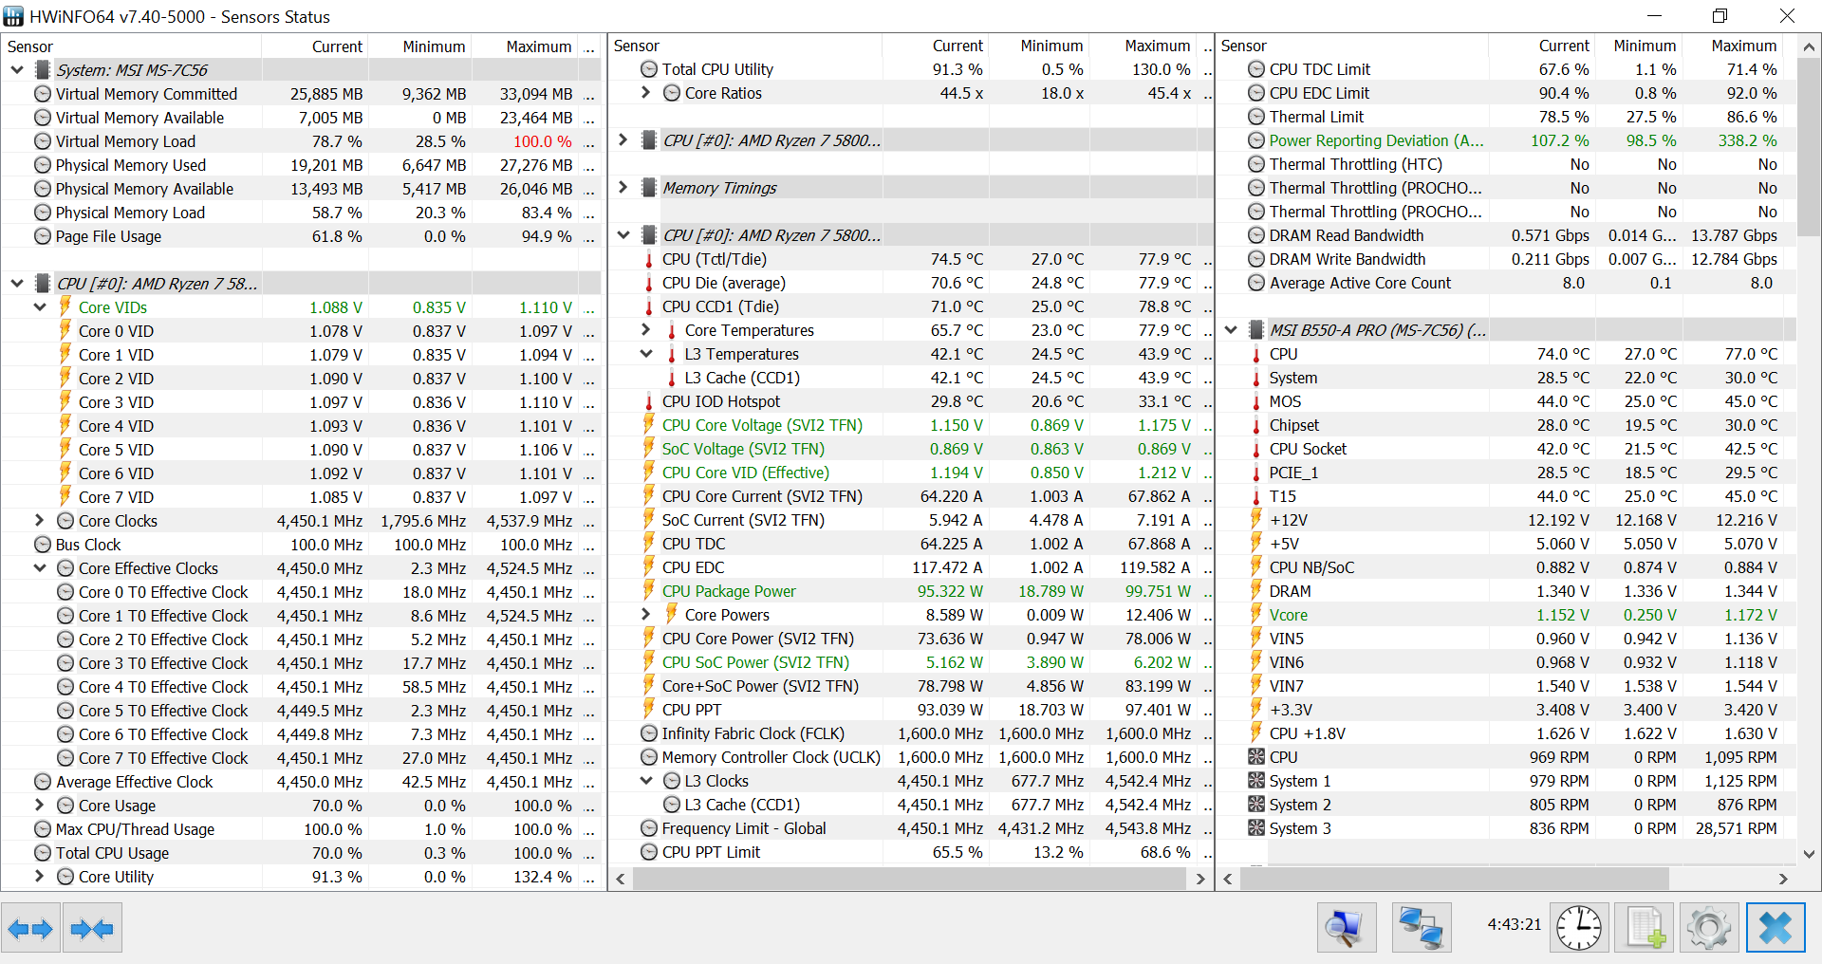
Task: Click the fan icon of System 1
Action: pos(1256,781)
